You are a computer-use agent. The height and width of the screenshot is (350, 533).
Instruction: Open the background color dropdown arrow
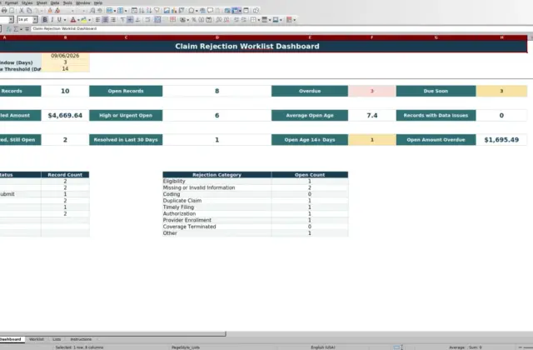[89, 20]
